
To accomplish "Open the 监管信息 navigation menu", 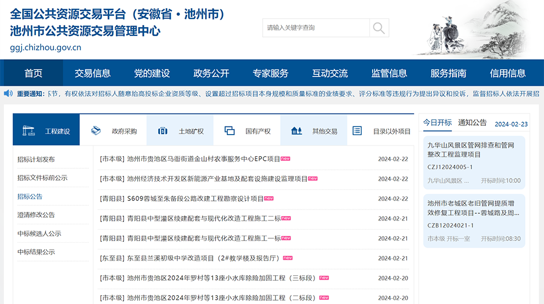I will coord(389,73).
